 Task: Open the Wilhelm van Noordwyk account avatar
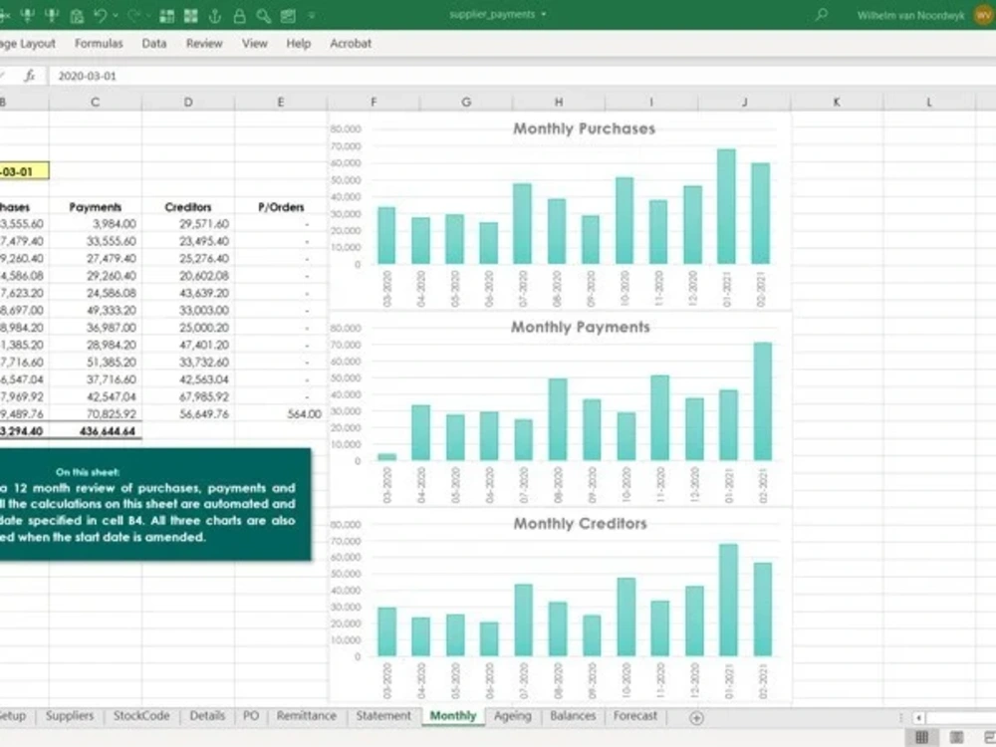coord(983,15)
